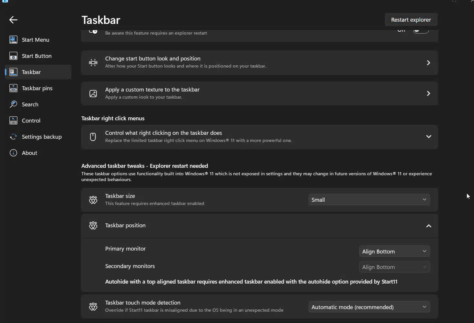Click the Taskbar pins icon
The image size is (474, 323).
(13, 88)
